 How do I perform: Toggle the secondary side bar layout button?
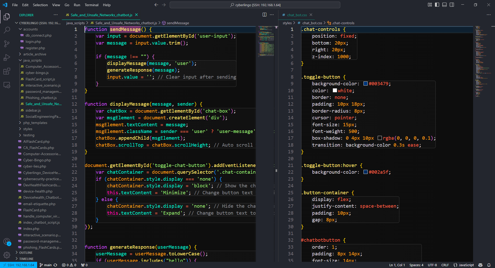coord(452,5)
